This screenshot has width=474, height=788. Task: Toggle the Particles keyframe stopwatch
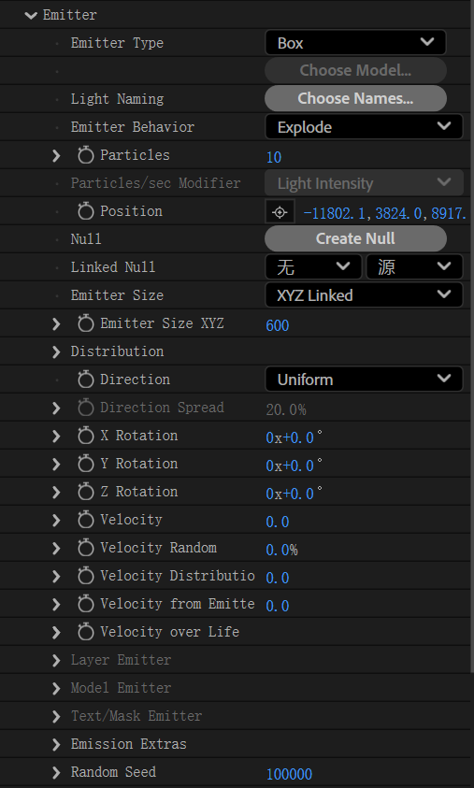click(x=85, y=155)
